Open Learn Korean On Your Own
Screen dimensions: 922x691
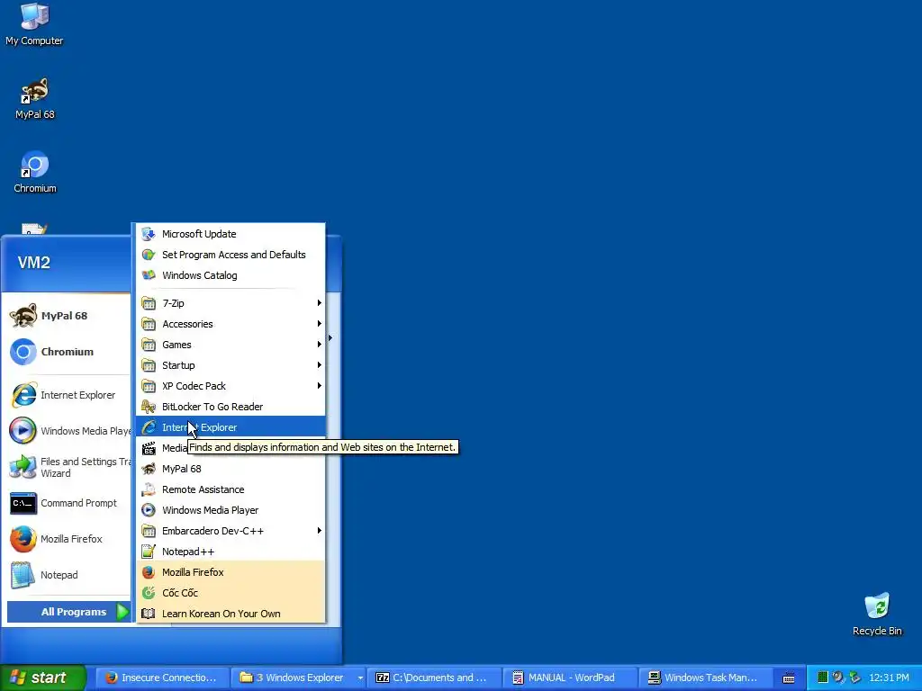point(230,614)
